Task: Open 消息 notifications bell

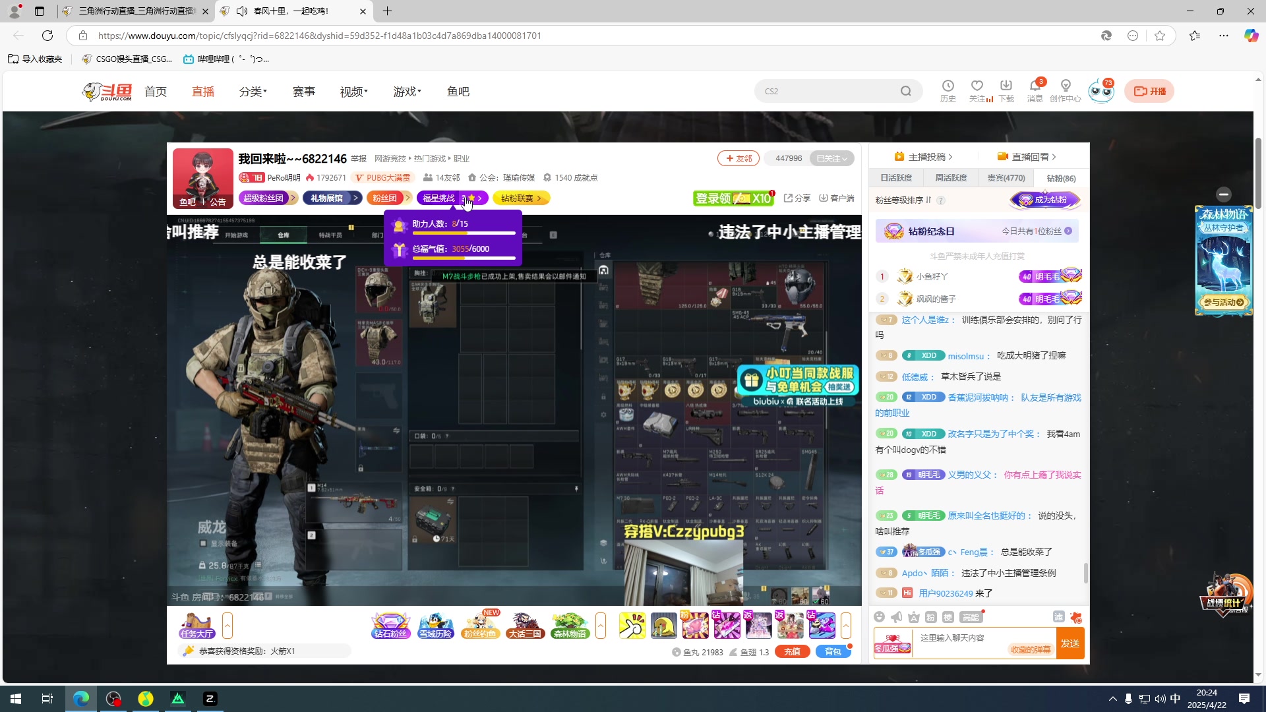Action: click(1035, 91)
